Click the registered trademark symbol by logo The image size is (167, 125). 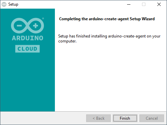(43, 19)
